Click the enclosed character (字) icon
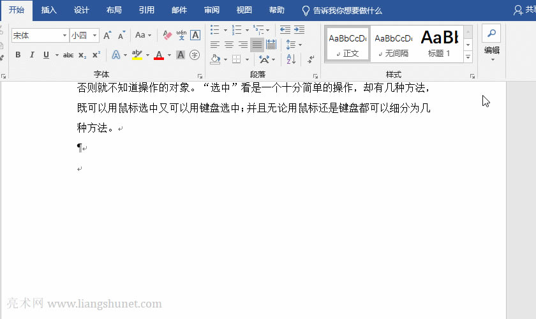This screenshot has height=319, width=536. coord(195,55)
